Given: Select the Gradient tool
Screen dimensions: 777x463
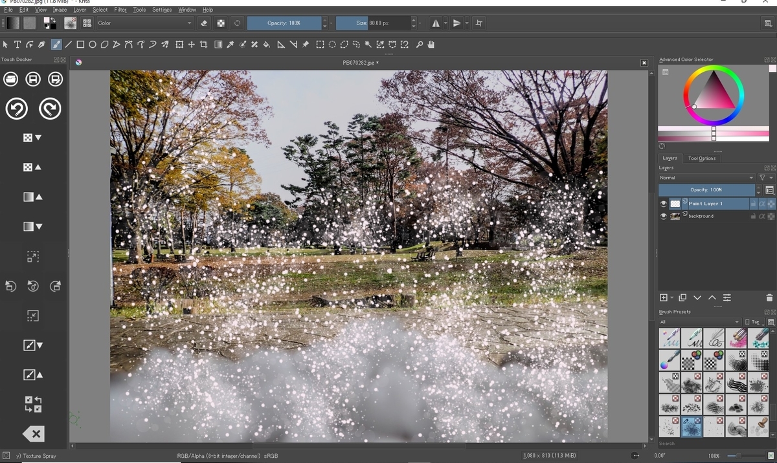Looking at the screenshot, I should tap(218, 45).
